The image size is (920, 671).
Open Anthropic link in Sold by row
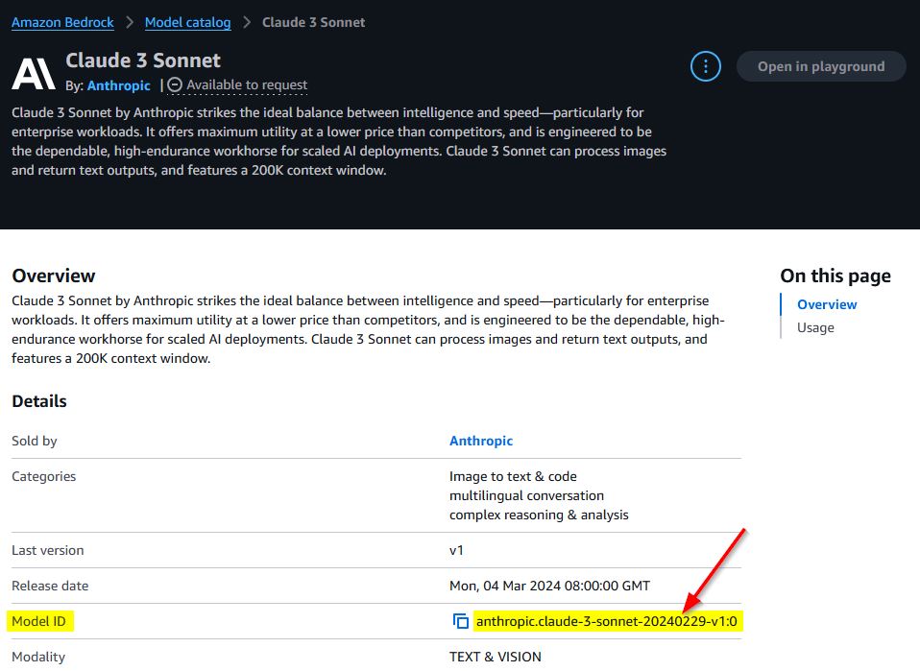click(x=481, y=441)
